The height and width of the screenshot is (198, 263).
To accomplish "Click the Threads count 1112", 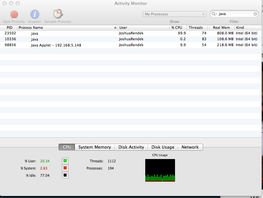I will pyautogui.click(x=112, y=161).
